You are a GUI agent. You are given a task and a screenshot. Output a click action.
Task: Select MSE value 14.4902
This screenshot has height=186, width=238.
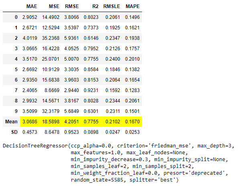pyautogui.click(x=51, y=17)
